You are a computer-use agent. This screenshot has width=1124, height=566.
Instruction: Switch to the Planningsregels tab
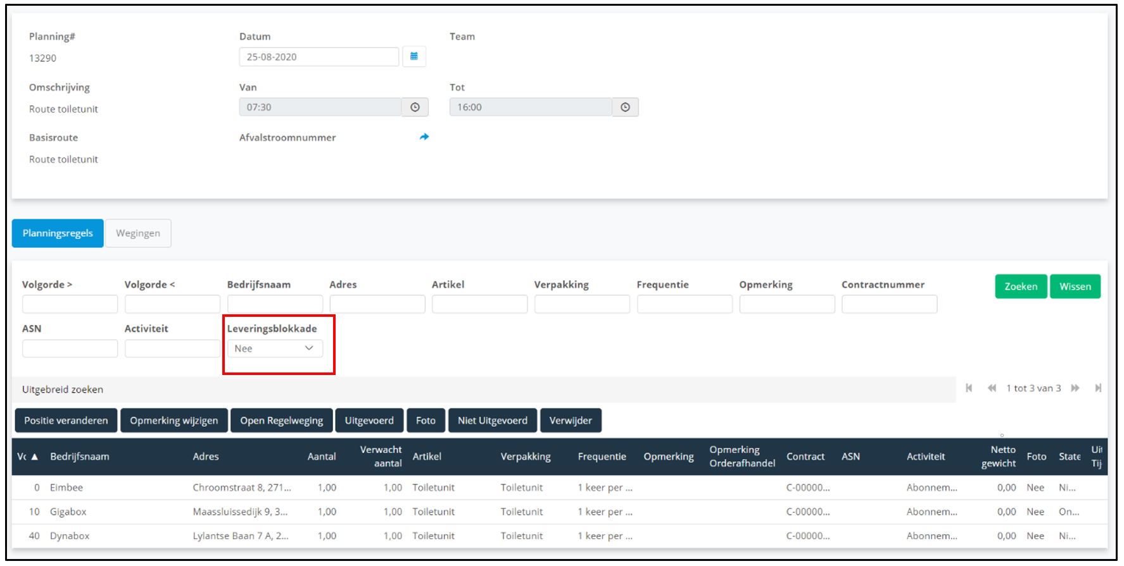point(58,233)
